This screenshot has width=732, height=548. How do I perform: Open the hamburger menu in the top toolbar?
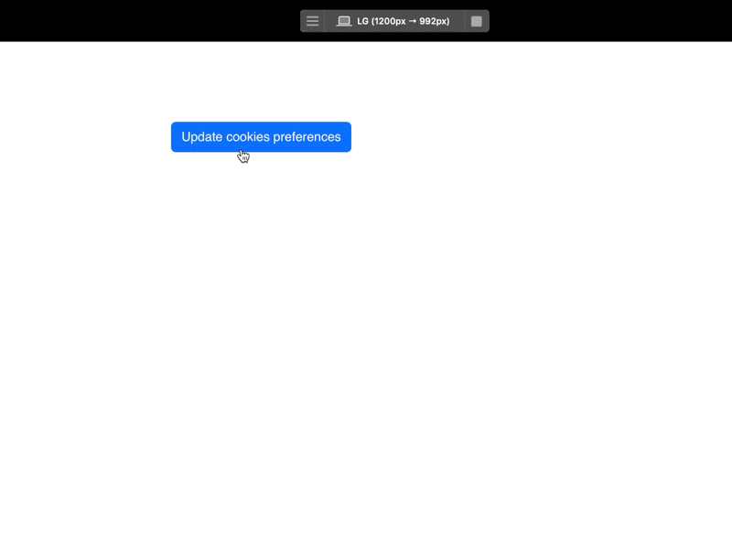(312, 21)
